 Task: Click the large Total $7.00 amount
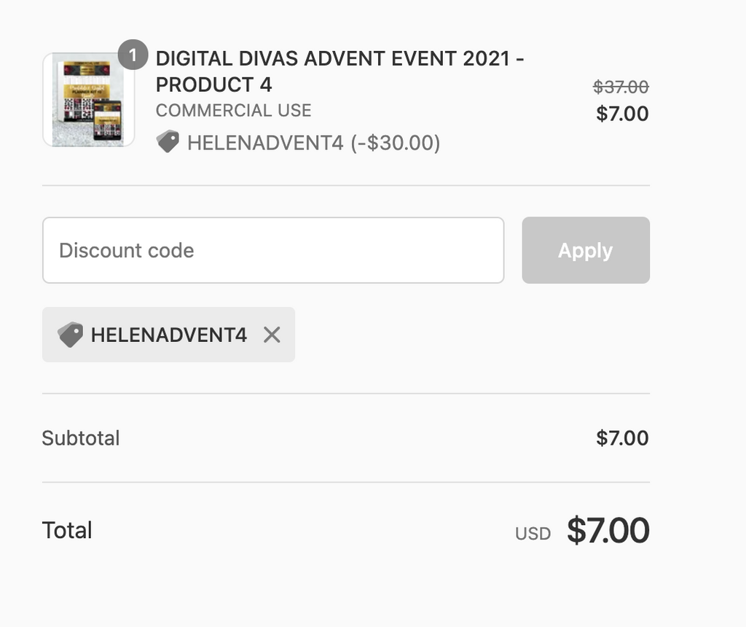pyautogui.click(x=608, y=530)
